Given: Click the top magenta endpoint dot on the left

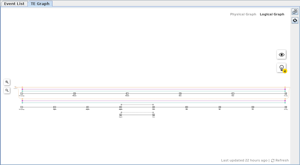Looking at the screenshot, I should coord(22,89).
